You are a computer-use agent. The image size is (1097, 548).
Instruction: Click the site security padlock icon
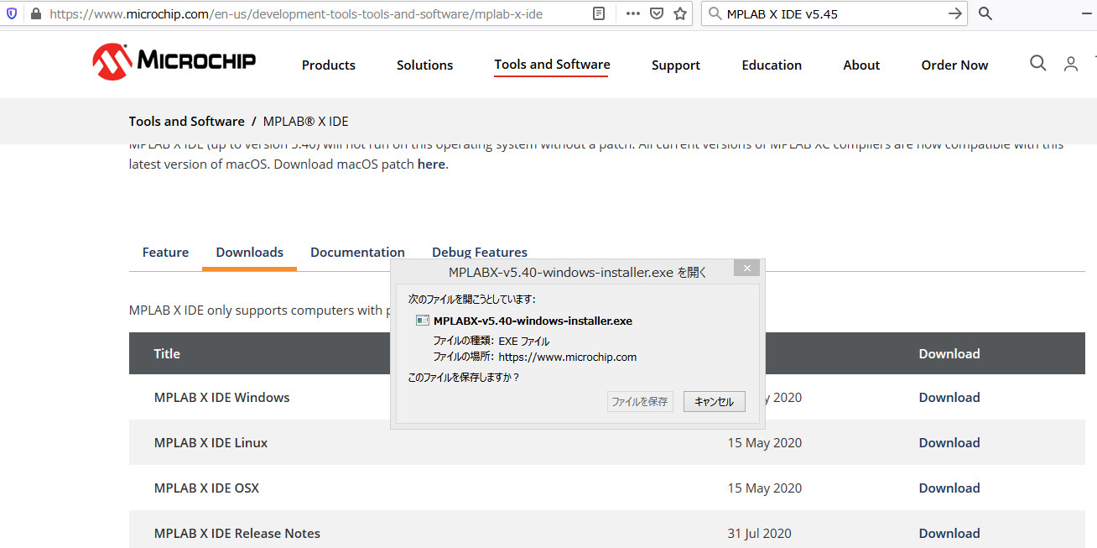[x=35, y=13]
